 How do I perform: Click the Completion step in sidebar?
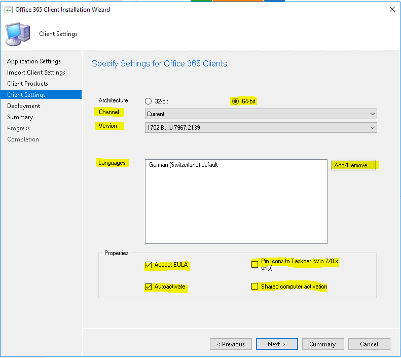coord(23,139)
